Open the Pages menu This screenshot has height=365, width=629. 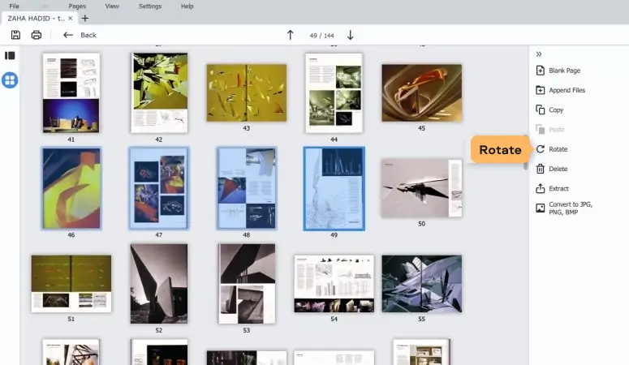pyautogui.click(x=77, y=6)
